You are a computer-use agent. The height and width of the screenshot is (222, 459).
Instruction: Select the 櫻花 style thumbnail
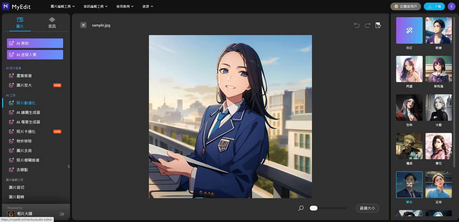coord(438,146)
